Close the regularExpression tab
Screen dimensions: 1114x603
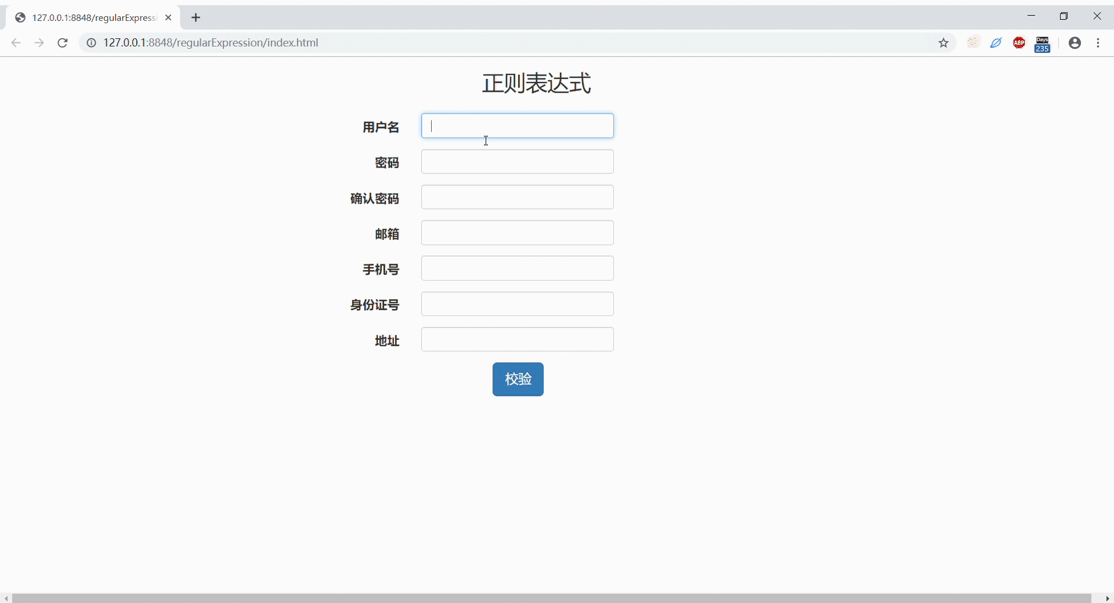pyautogui.click(x=168, y=18)
